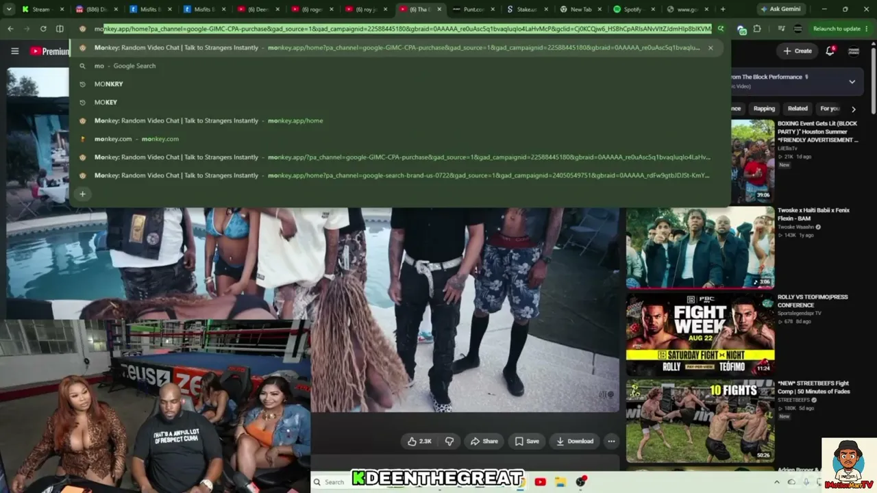877x493 pixels.
Task: Open Twoske x Haiti Babii video thumbnail
Action: (x=700, y=248)
